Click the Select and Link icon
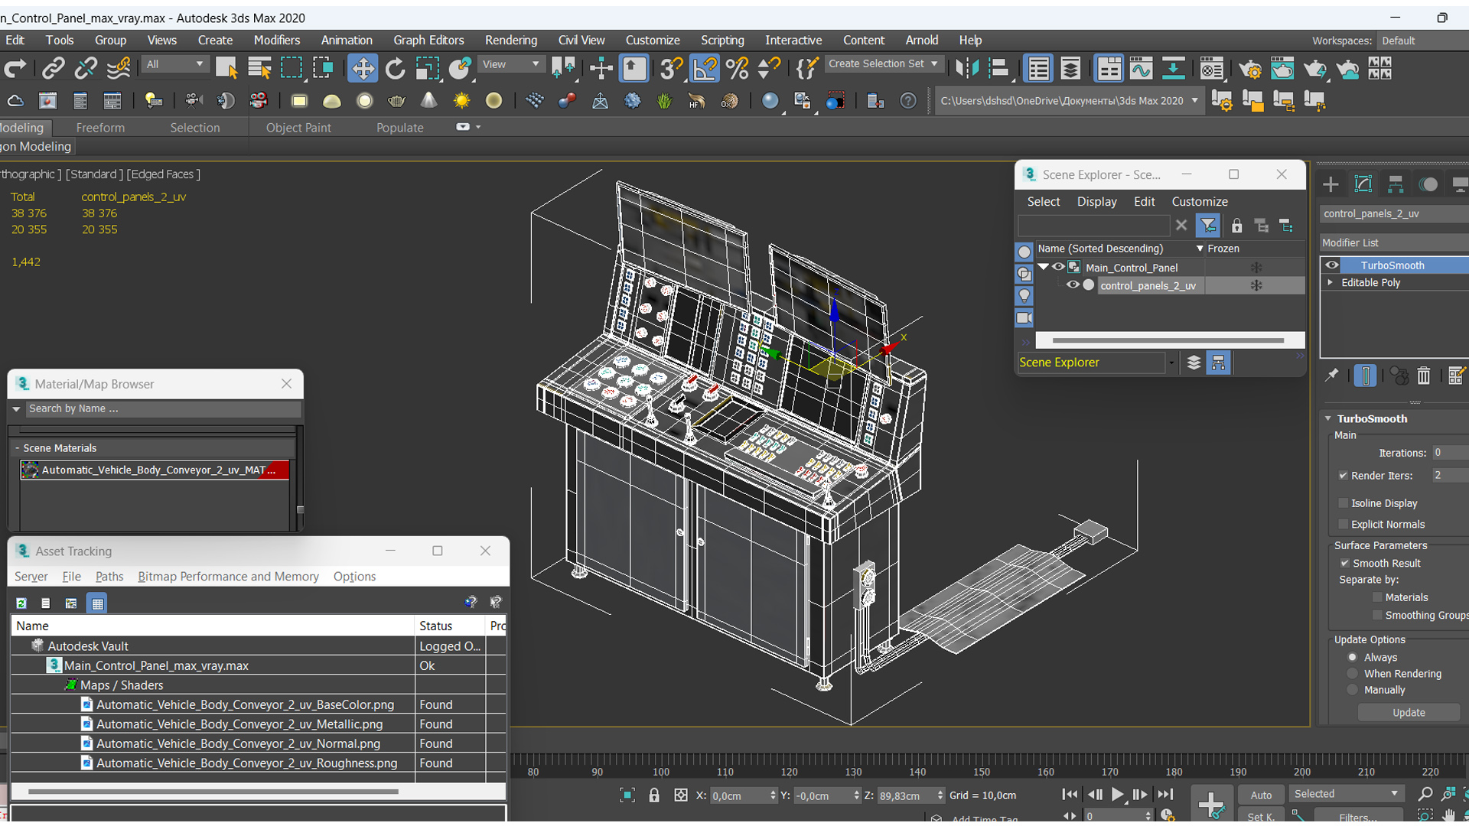1469x826 pixels. coord(53,69)
